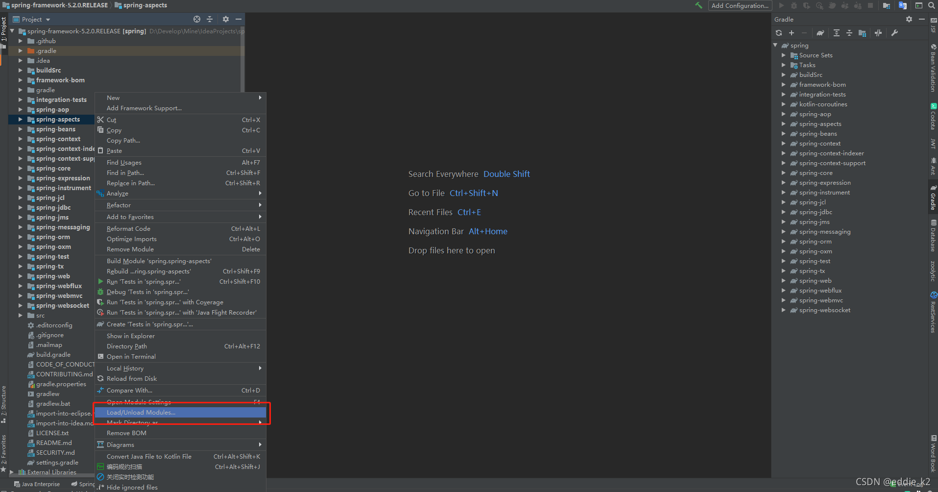
Task: Expand the .github folder in Project tree
Action: pyautogui.click(x=21, y=41)
